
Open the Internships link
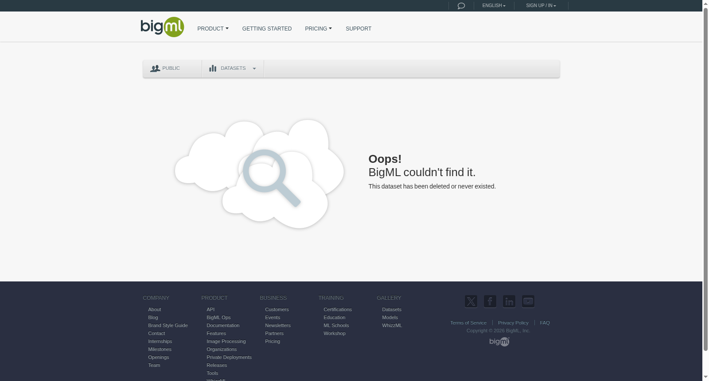160,342
